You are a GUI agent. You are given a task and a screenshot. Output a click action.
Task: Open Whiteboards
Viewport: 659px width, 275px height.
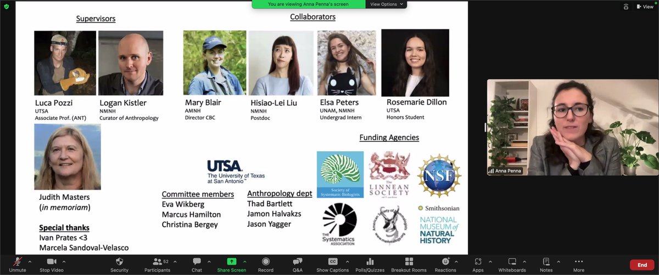pos(512,264)
